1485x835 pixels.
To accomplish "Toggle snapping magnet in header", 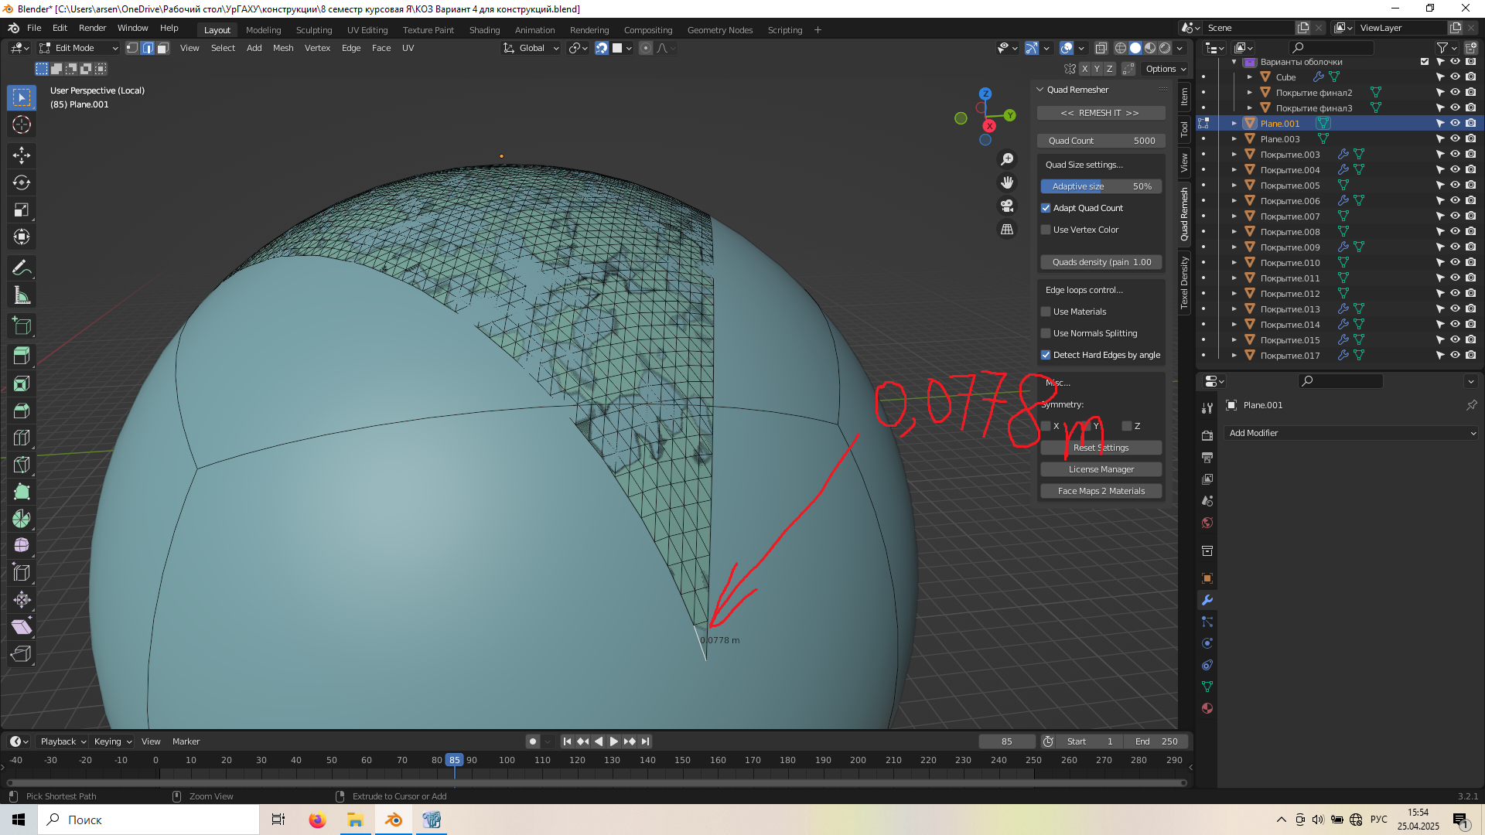I will tap(602, 48).
